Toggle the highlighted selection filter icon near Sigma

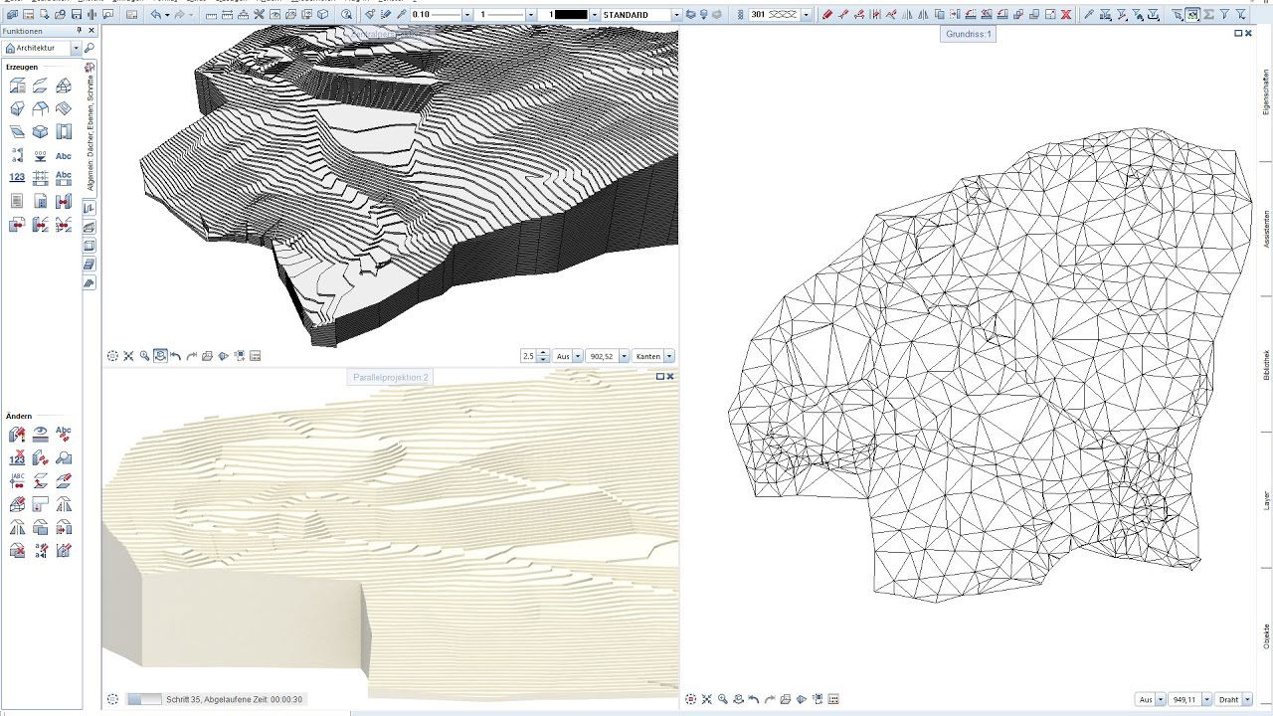1192,15
